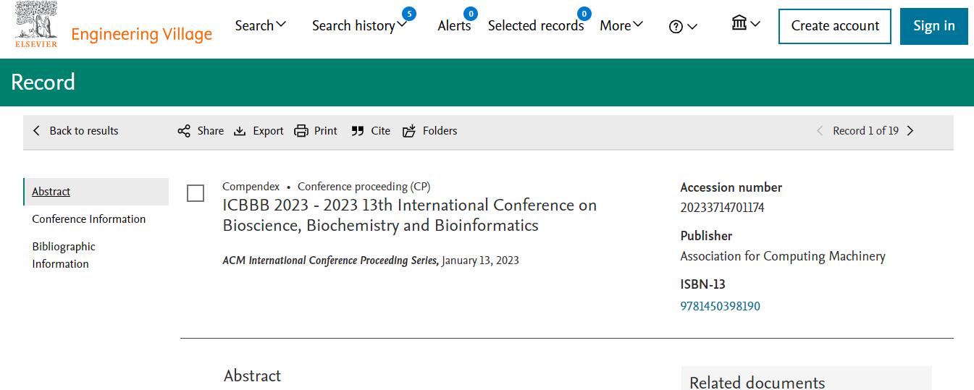
Task: Open the help question-mark icon menu
Action: click(683, 27)
